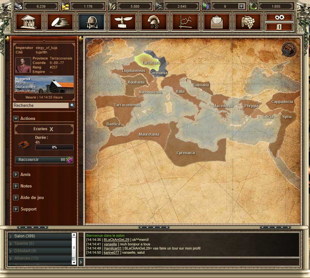The width and height of the screenshot is (310, 278).
Task: Open settings with the gears icon
Action: pyautogui.click(x=279, y=17)
